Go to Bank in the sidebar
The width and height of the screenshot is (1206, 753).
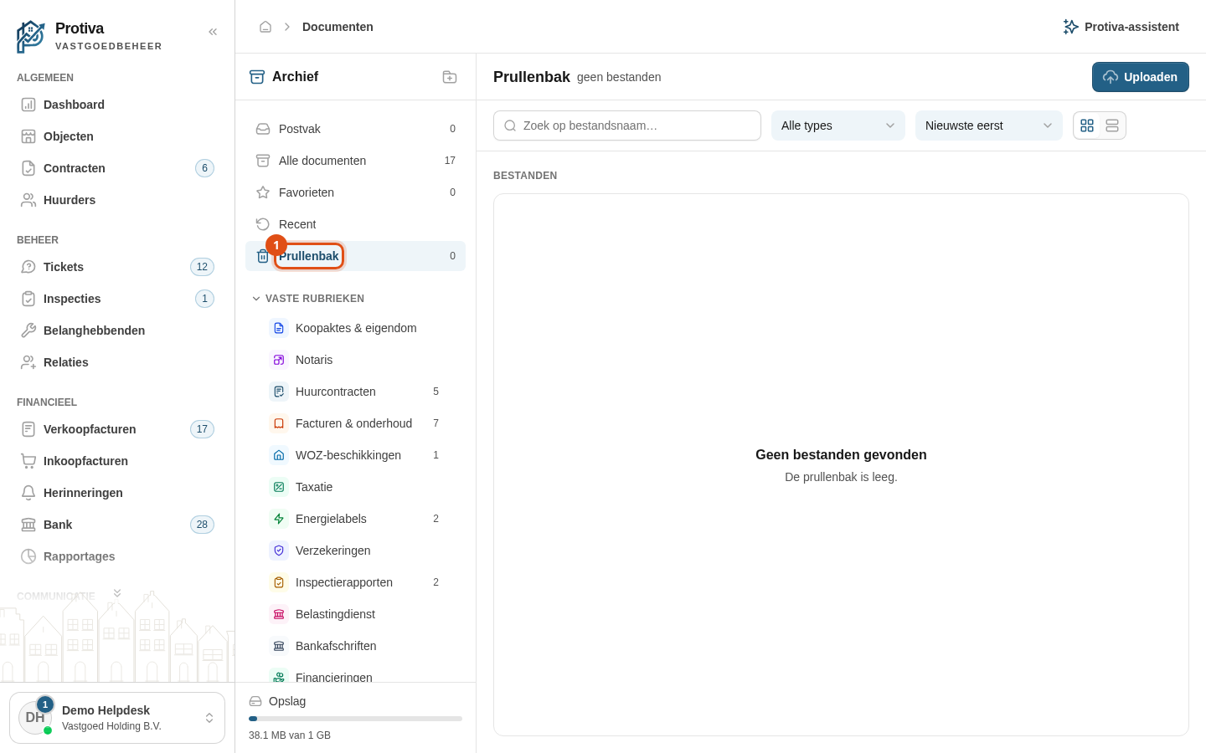click(x=117, y=525)
